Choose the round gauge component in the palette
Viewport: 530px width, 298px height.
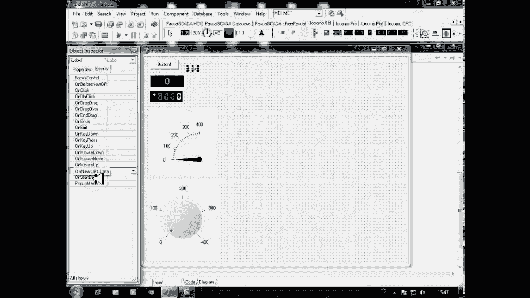point(207,33)
